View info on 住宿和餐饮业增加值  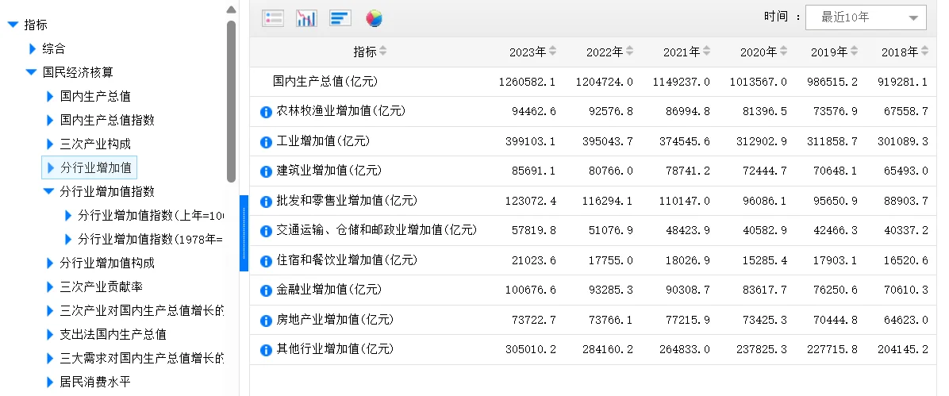coord(266,261)
